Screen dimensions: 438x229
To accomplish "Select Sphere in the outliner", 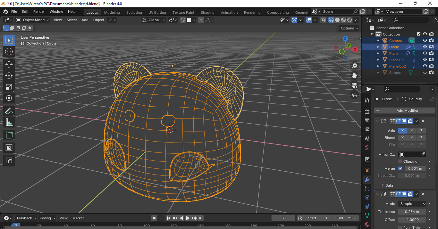I will [395, 73].
